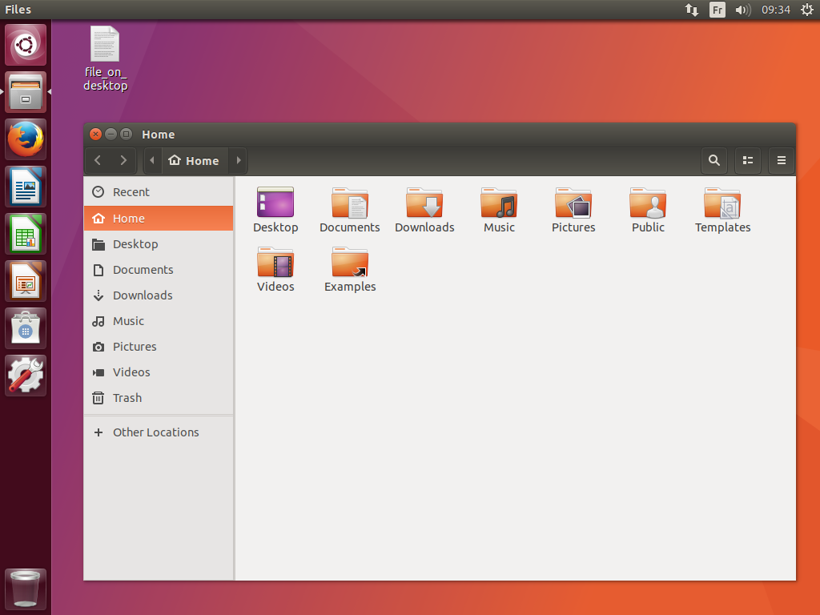Click the Home path bar button

194,160
